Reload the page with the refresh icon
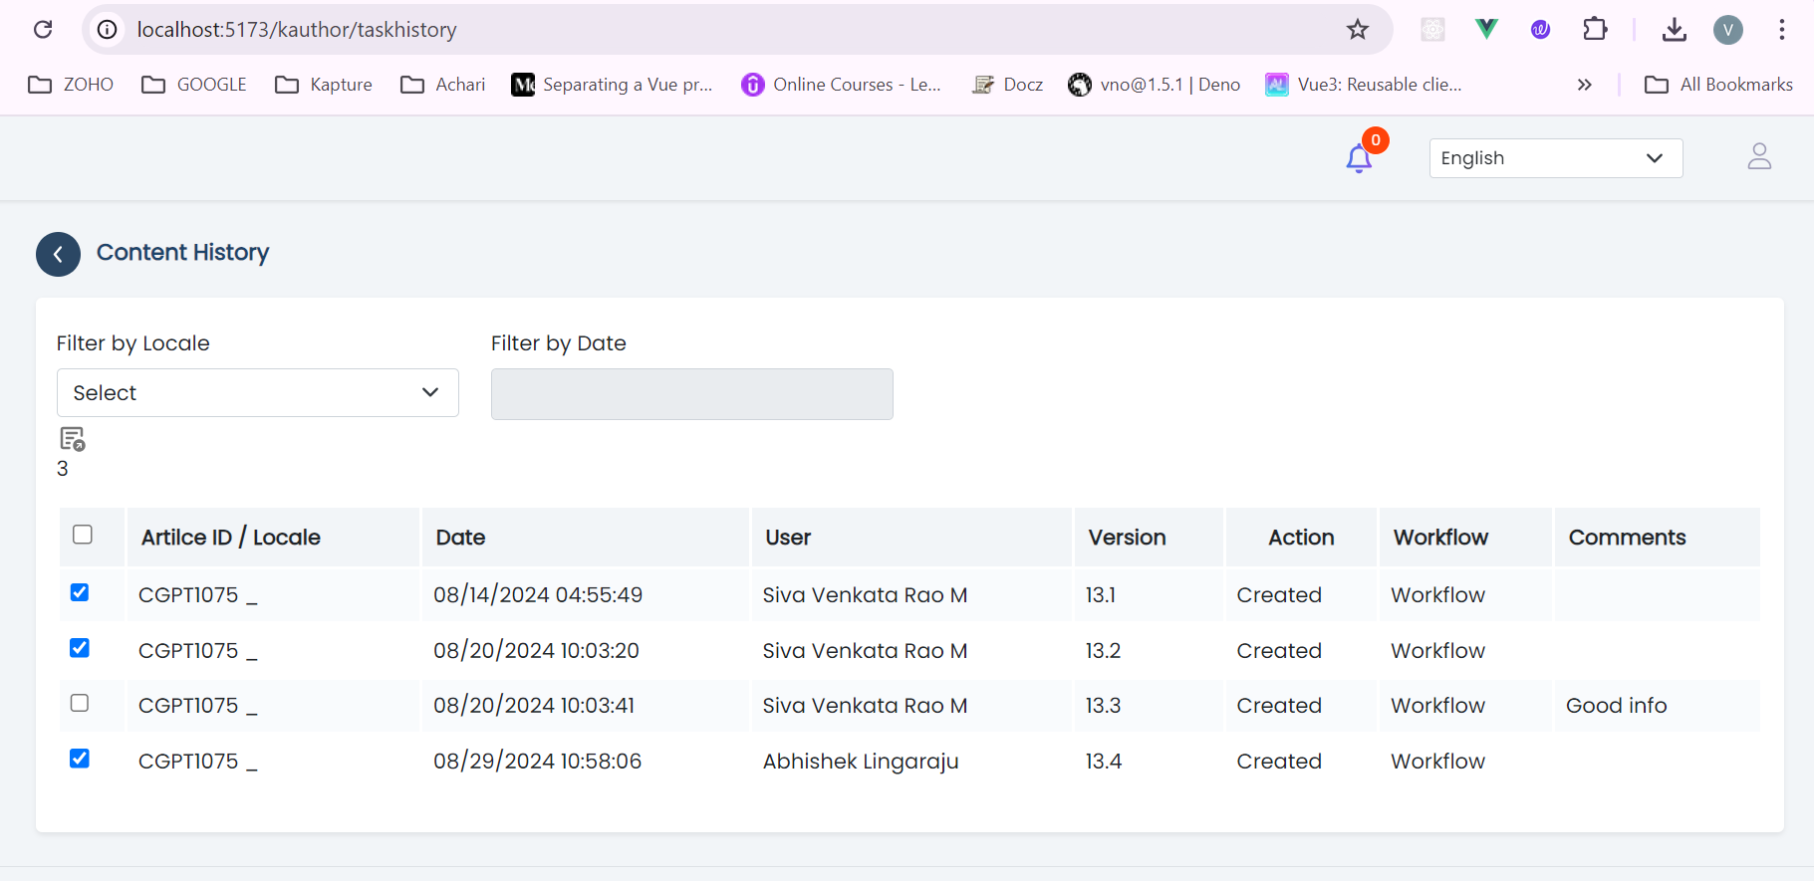 pyautogui.click(x=43, y=30)
